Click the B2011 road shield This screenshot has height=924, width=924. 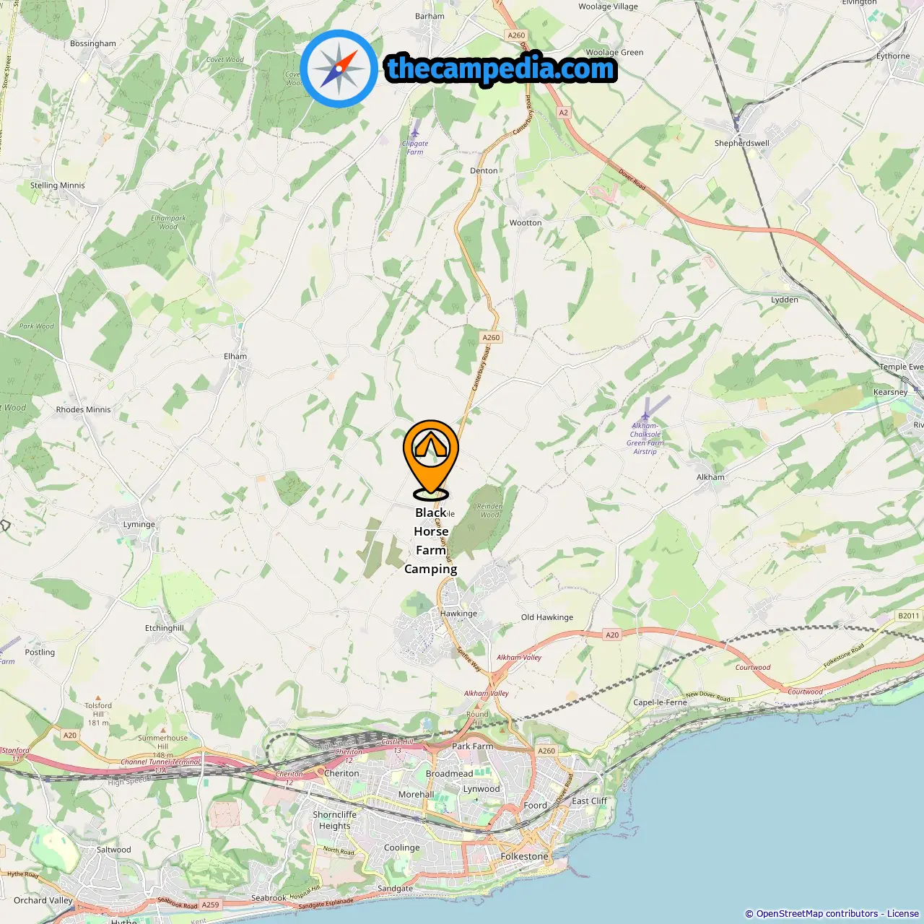[909, 616]
